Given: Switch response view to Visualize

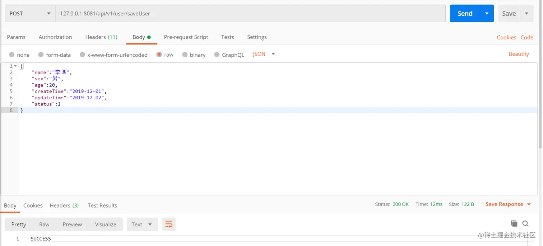Looking at the screenshot, I should 106,224.
